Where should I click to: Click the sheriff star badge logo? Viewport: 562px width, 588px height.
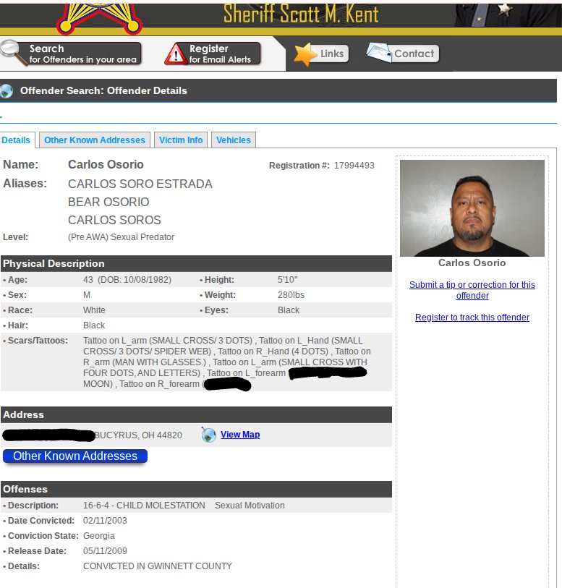(x=99, y=17)
